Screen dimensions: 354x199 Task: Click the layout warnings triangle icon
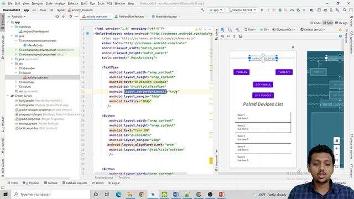(x=340, y=29)
